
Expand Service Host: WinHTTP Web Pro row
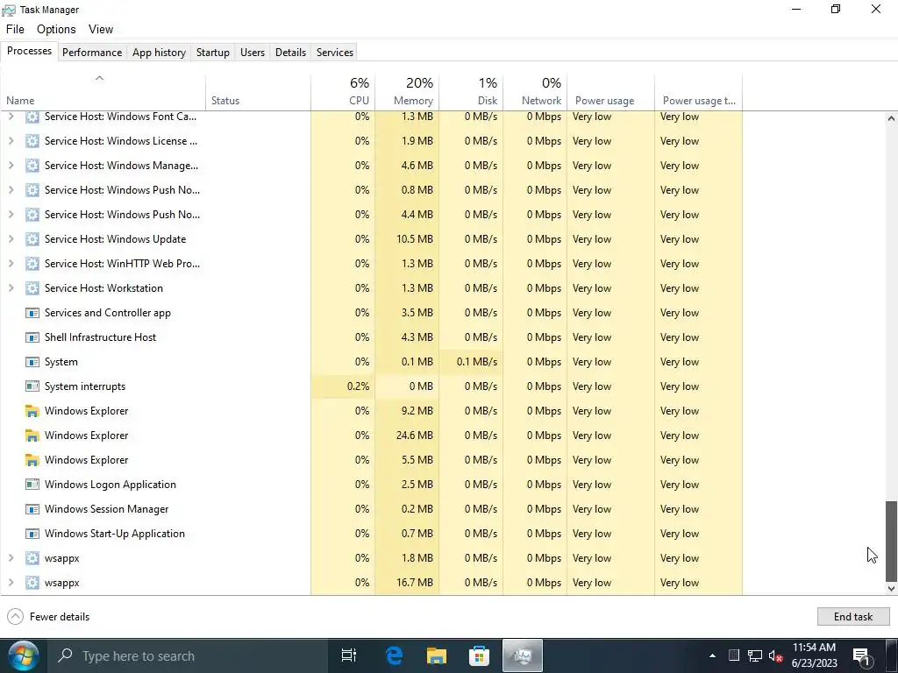coord(11,264)
